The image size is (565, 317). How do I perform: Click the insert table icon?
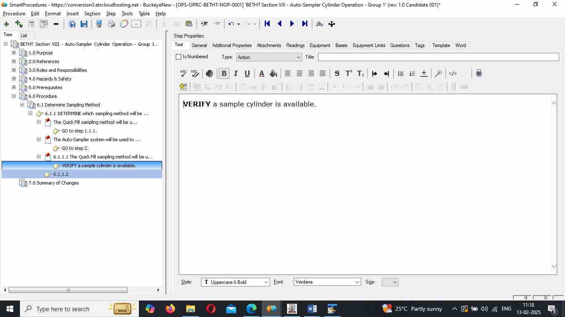[x=183, y=87]
